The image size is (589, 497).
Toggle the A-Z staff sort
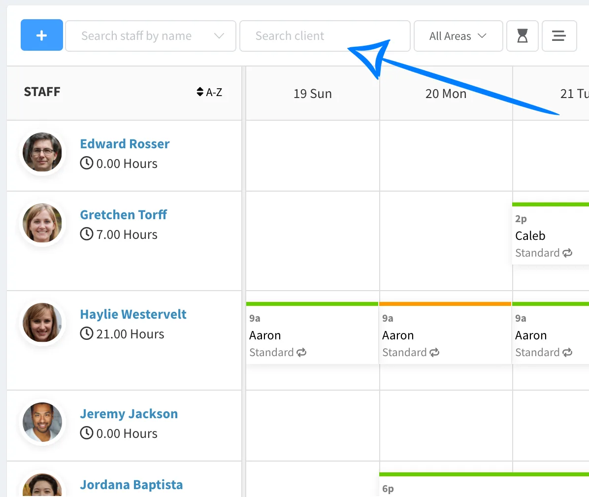[210, 92]
